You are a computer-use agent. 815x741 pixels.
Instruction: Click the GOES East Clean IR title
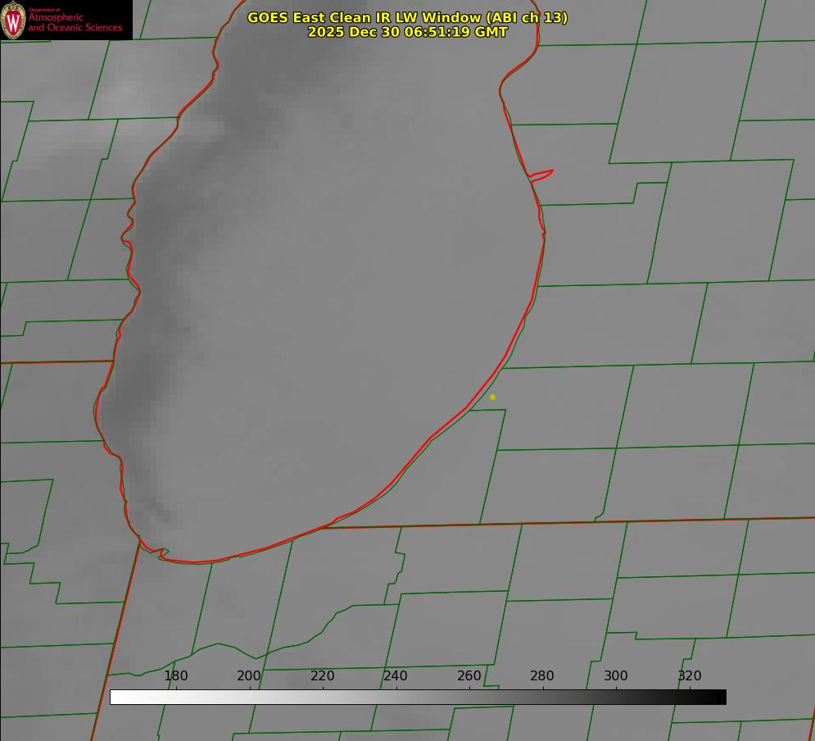(408, 17)
